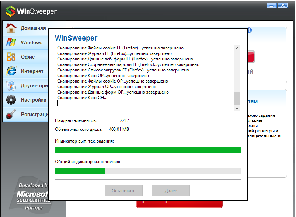
Task: Click the Другие приложения disc icon
Action: coord(11,85)
